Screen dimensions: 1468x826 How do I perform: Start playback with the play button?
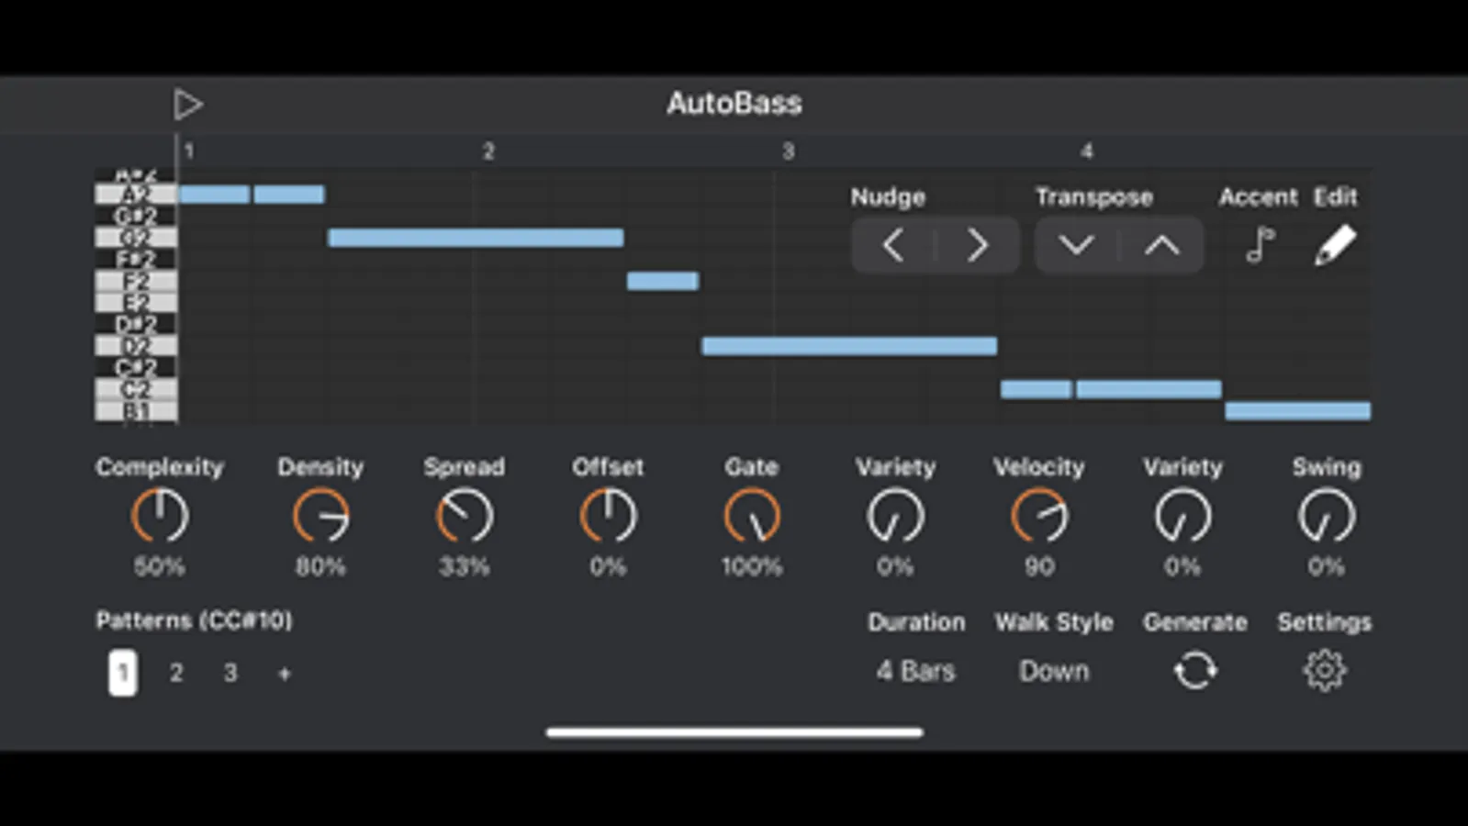(x=188, y=105)
